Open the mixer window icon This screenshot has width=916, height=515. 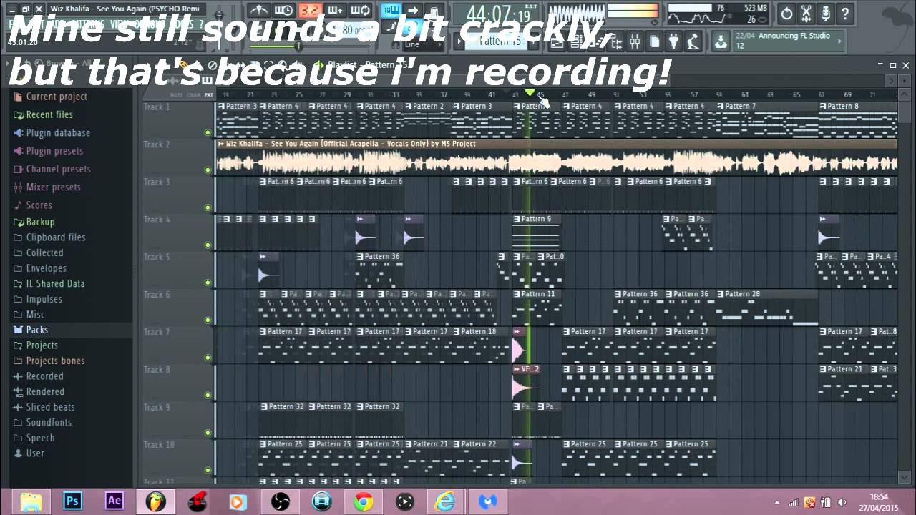coord(635,42)
